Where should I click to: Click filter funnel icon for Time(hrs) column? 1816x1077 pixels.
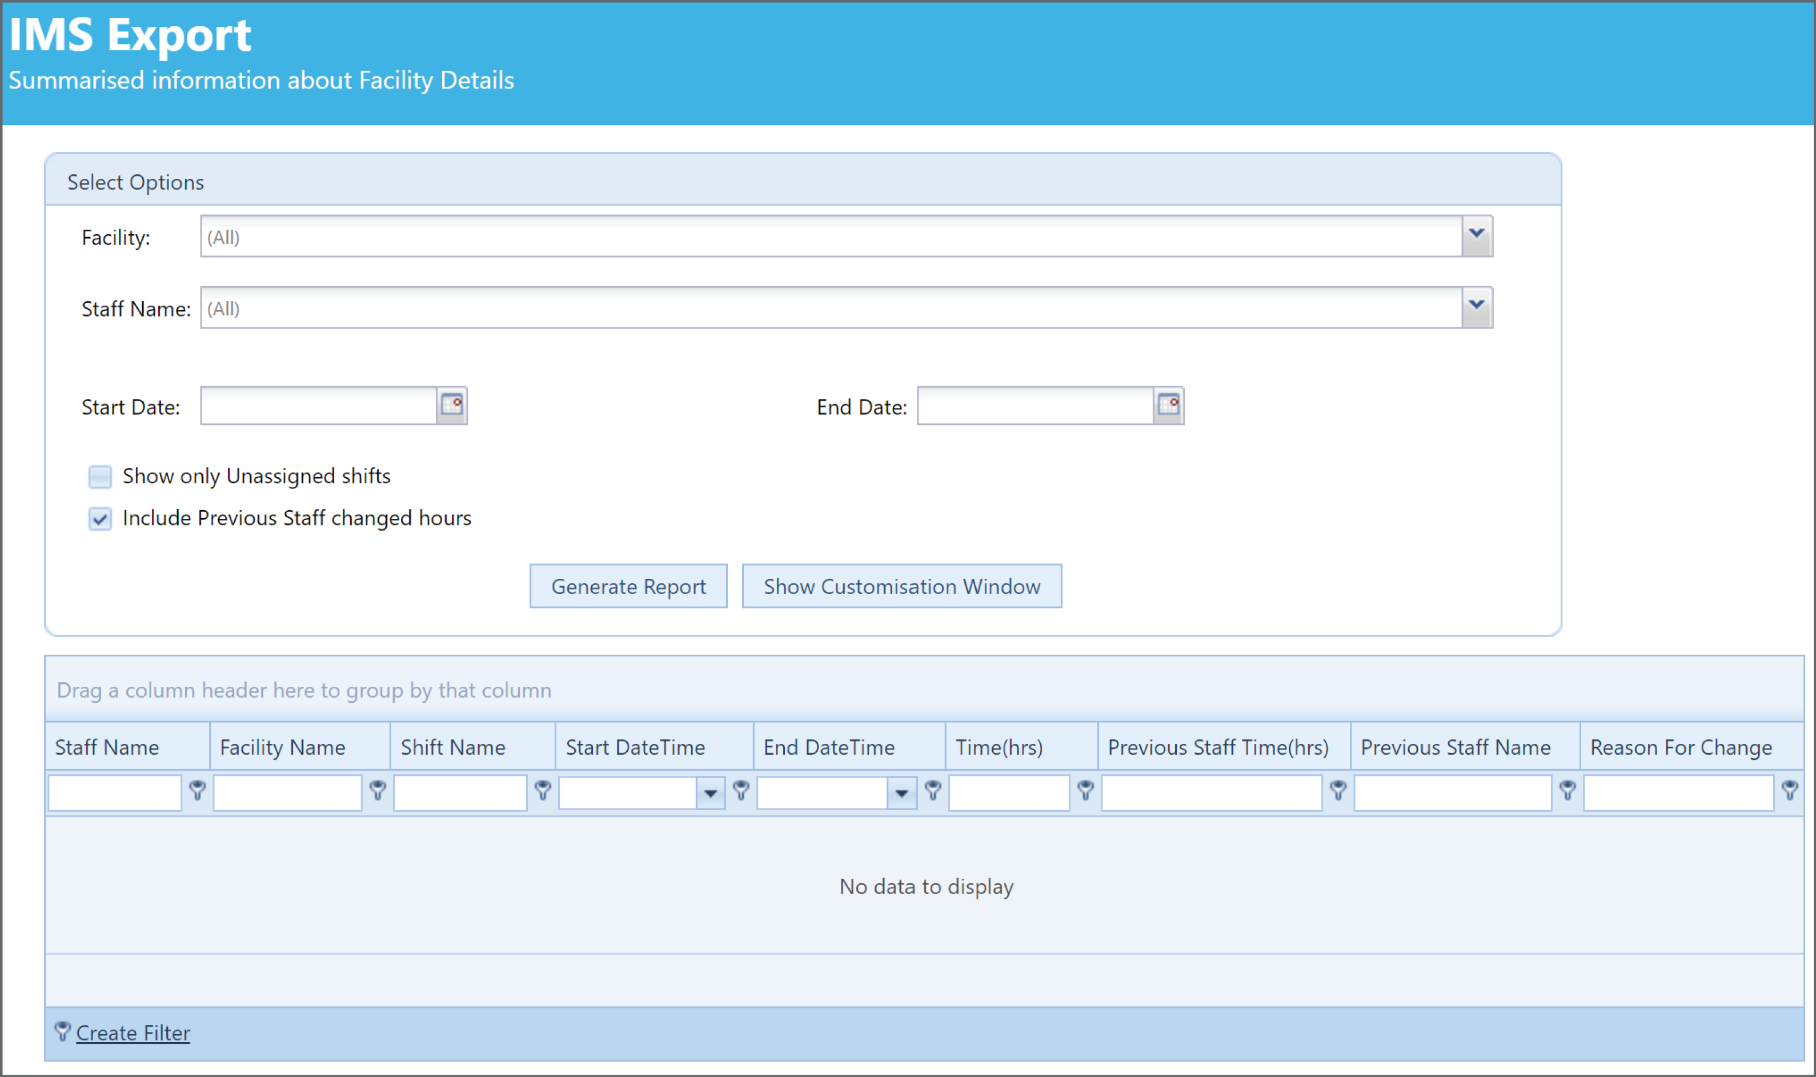(x=1085, y=790)
